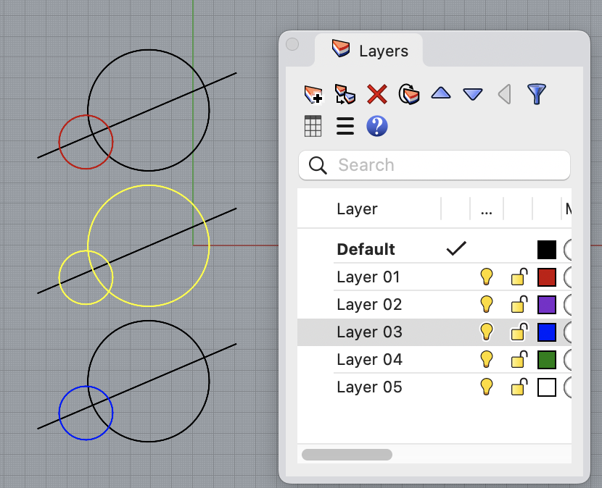This screenshot has width=602, height=488.
Task: Click the horizontal scrollbar at panel bottom
Action: point(347,454)
